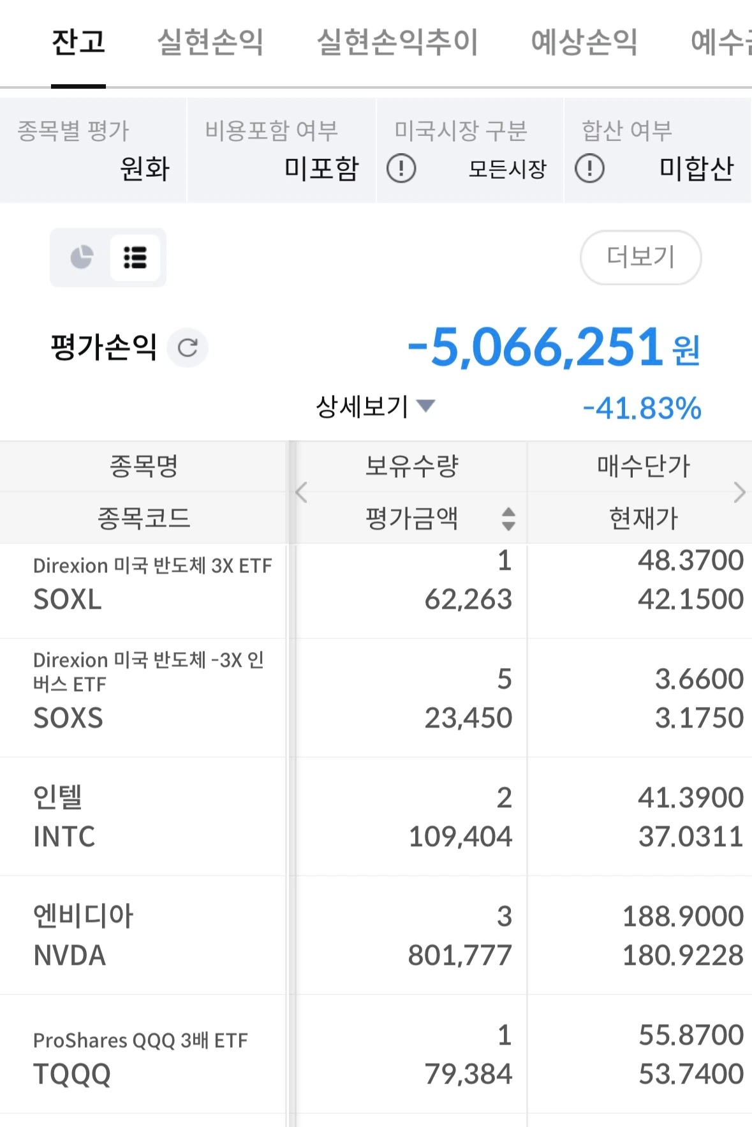Tap TQQQ current price 53.7400
This screenshot has height=1127, width=752.
tap(691, 1074)
